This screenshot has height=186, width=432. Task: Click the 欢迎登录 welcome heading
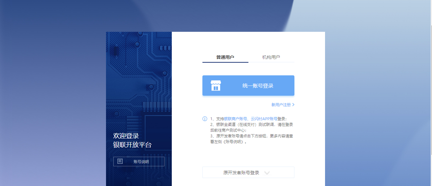(x=126, y=136)
